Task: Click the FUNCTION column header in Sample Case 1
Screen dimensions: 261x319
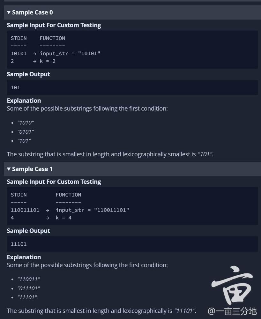Action: (68, 195)
